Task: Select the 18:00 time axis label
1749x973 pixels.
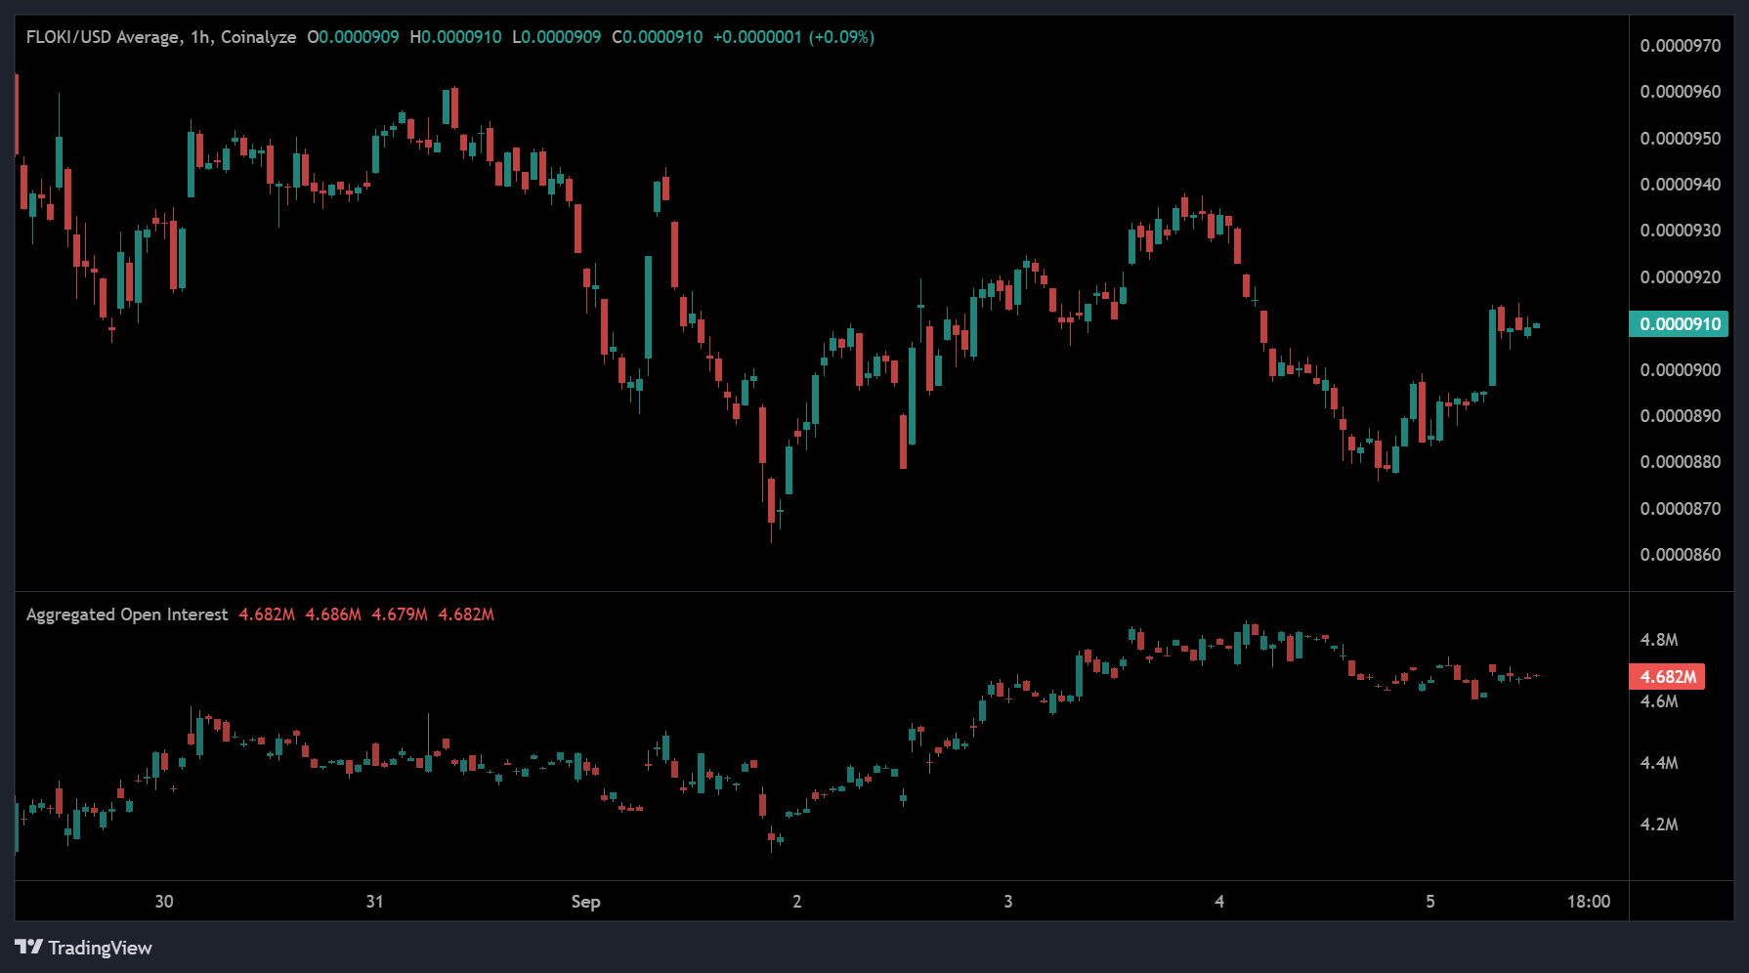Action: click(1589, 902)
